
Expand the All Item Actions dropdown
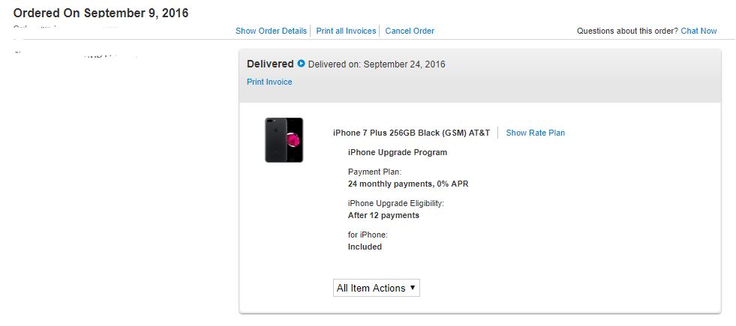376,288
